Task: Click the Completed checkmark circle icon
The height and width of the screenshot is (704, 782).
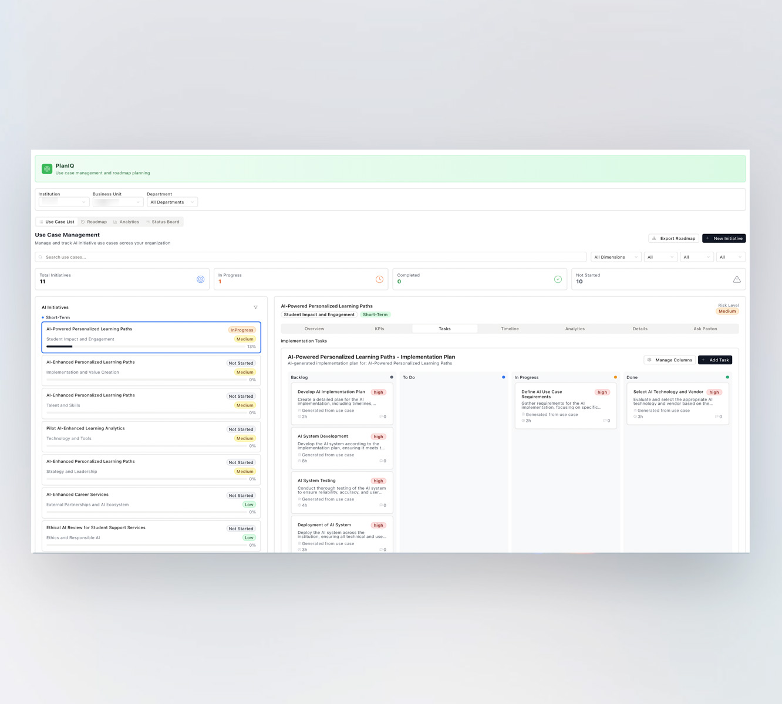Action: coord(558,279)
